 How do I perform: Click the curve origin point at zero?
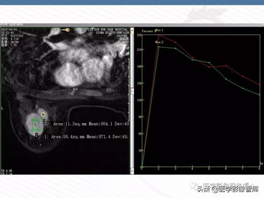(x=142, y=167)
